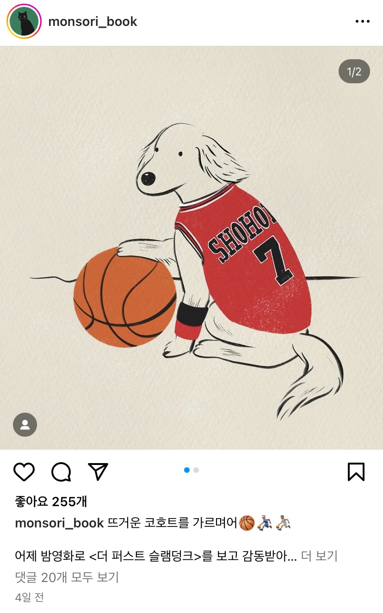Save the post with the bookmark icon
Screen dimensions: 383x613
(x=356, y=471)
